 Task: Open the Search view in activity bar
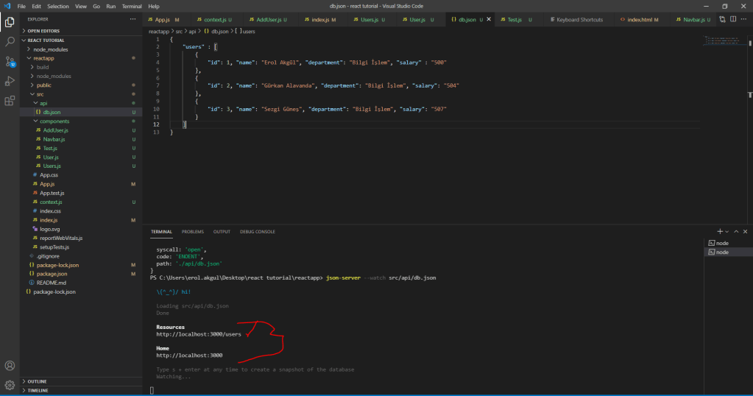[x=10, y=41]
